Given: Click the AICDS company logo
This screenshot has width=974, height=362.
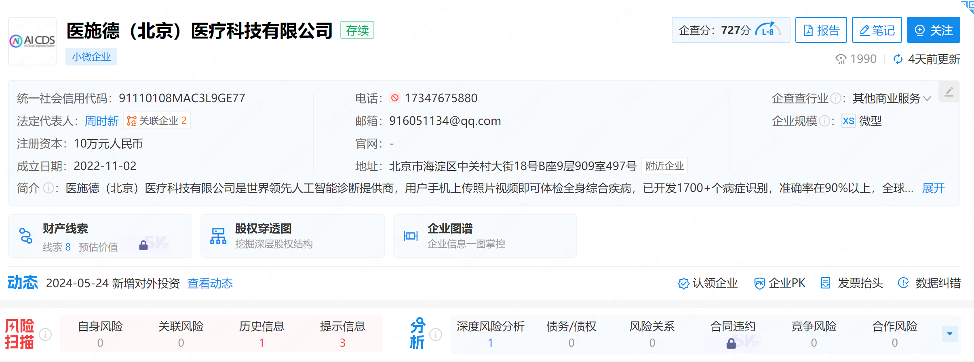Looking at the screenshot, I should [x=32, y=41].
